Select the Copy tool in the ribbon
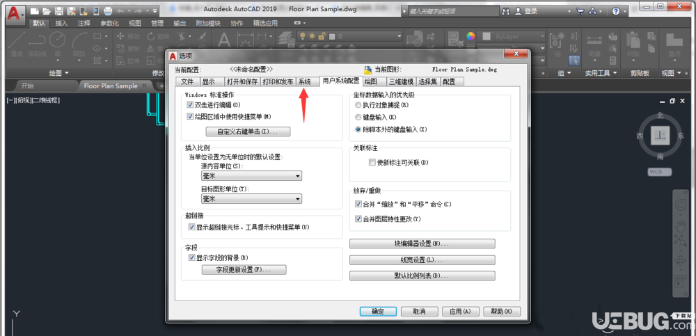The image size is (696, 336). (128, 49)
